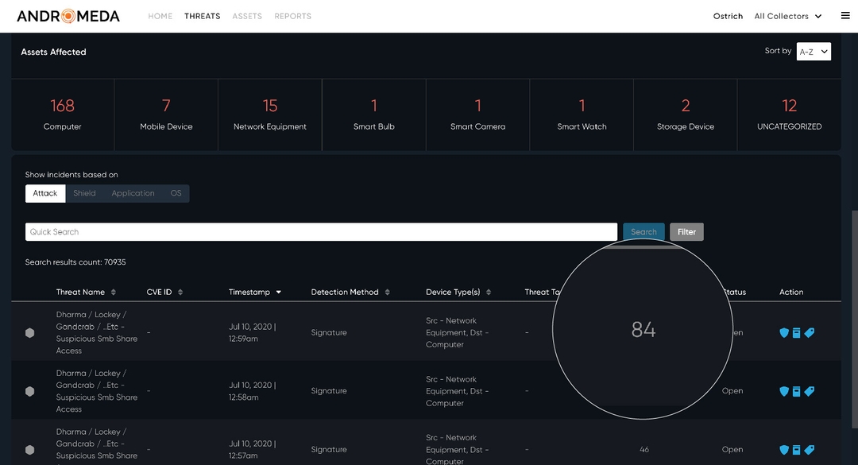The height and width of the screenshot is (465, 858).
Task: Switch incidents filter to Shield
Action: [84, 193]
